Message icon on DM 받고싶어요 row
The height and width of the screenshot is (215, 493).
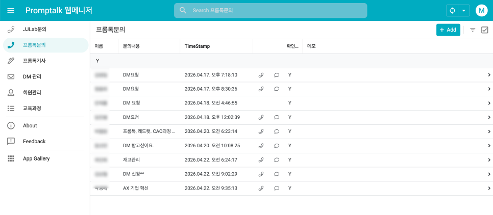tap(277, 146)
